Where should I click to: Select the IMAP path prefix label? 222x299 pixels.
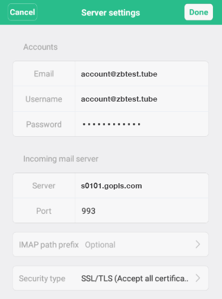(x=49, y=245)
